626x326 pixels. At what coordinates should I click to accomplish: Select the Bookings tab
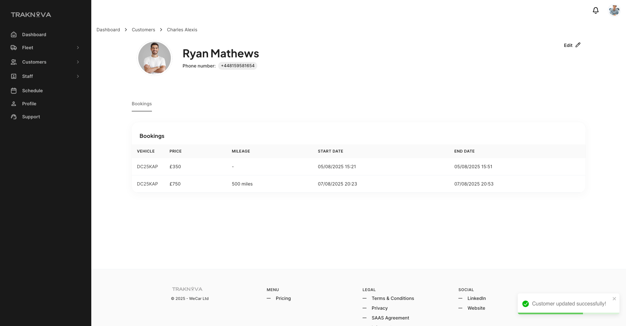[142, 104]
